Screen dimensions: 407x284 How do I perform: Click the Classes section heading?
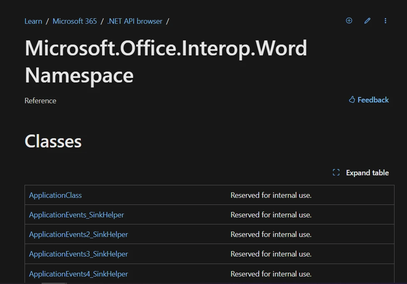click(x=53, y=142)
